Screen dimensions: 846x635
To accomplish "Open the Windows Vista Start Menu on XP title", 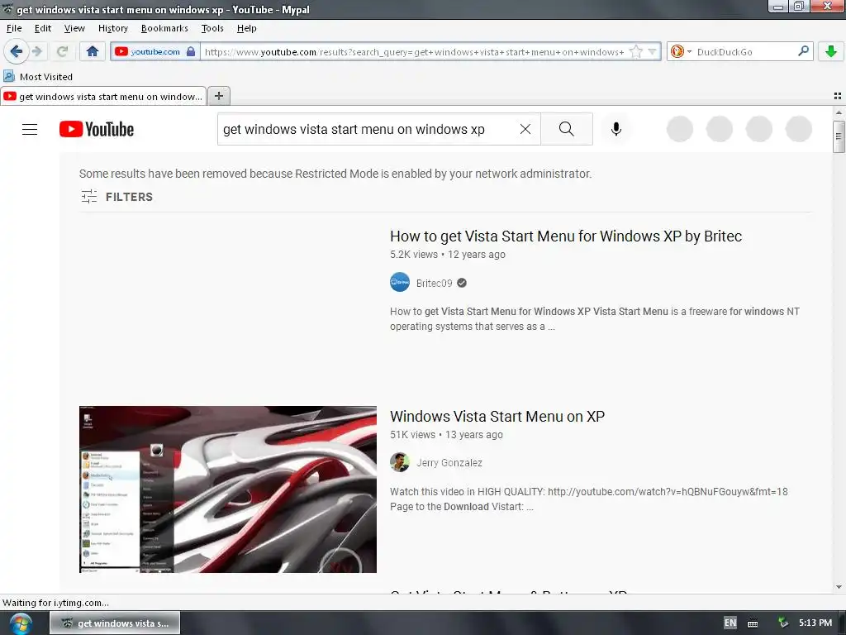I will point(497,417).
